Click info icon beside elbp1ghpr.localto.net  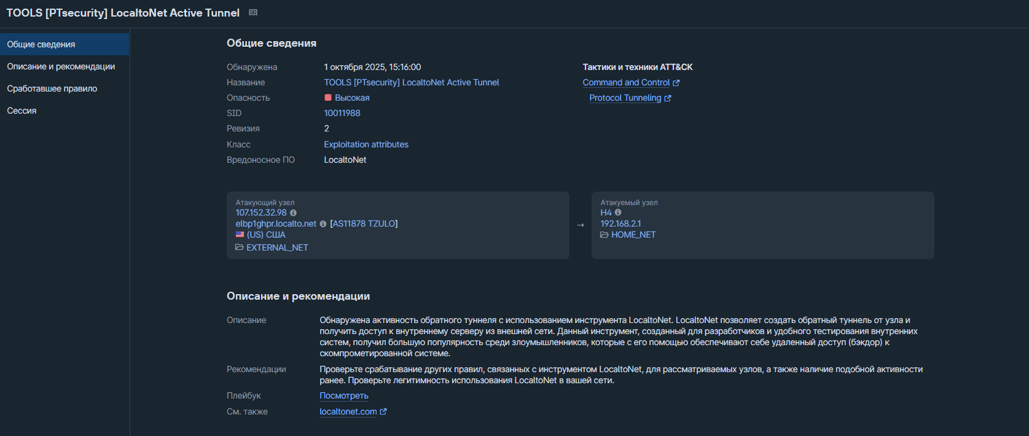(x=323, y=224)
